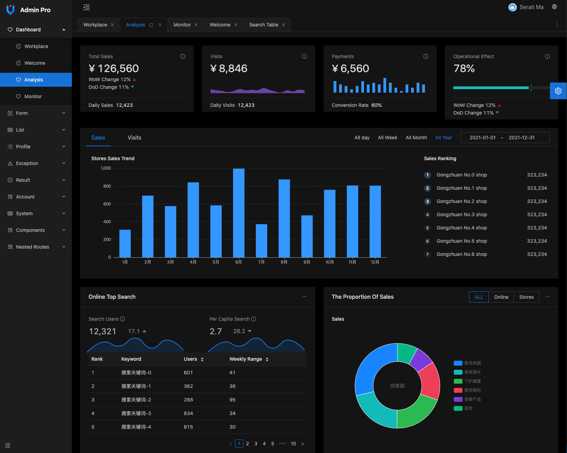Screen dimensions: 567x453
Task: Toggle the 家用电器 legend item
Action: [467, 363]
